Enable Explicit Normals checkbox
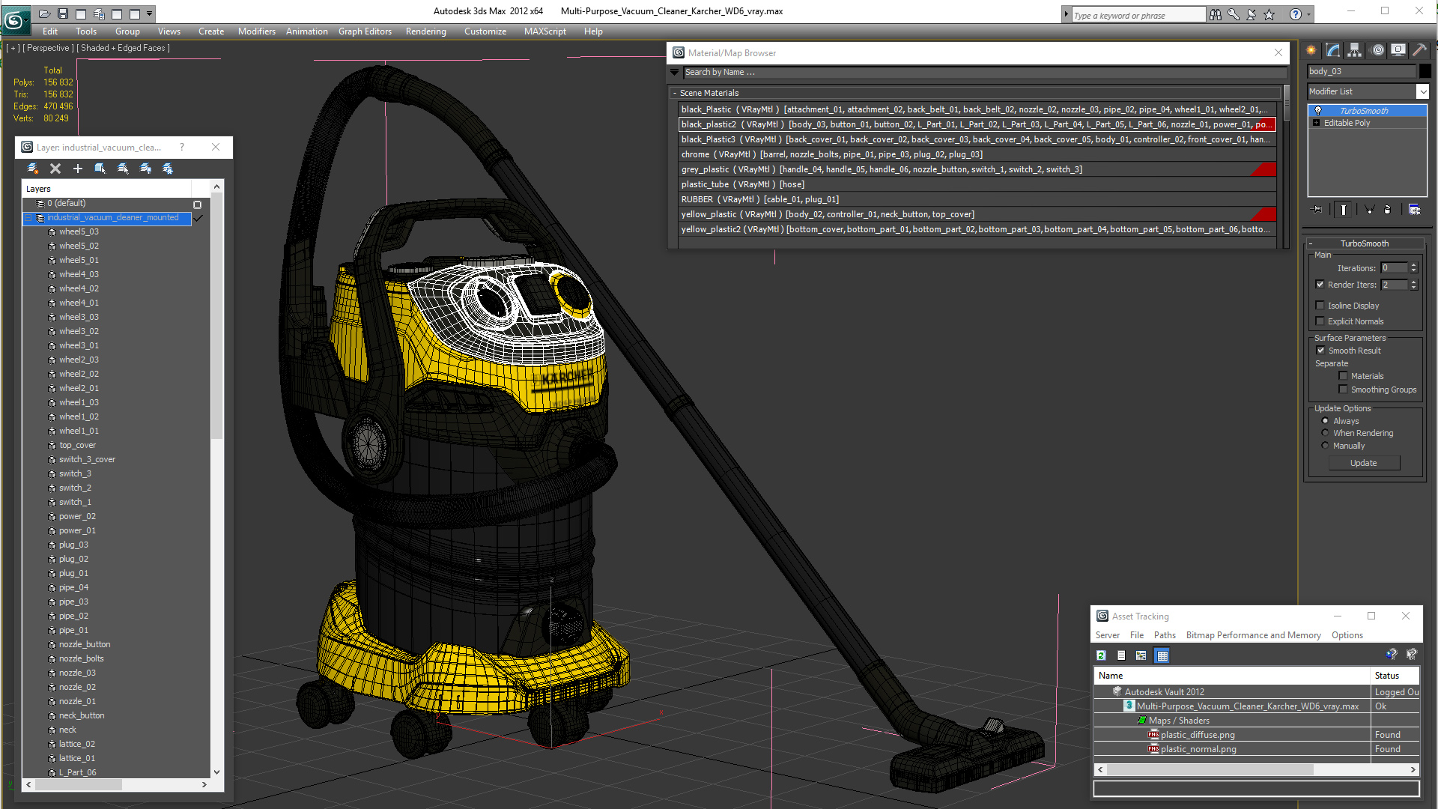The width and height of the screenshot is (1438, 809). tap(1320, 321)
